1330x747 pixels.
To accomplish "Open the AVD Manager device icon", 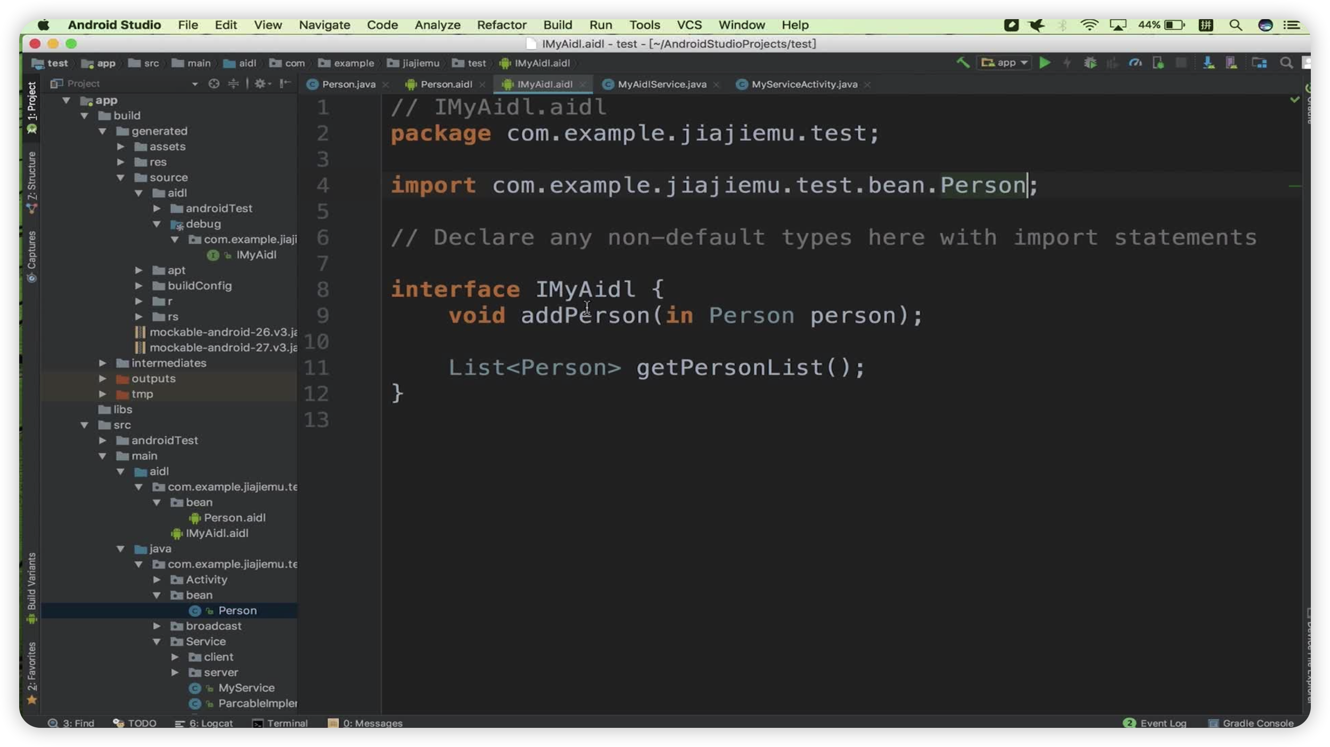I will (1231, 63).
